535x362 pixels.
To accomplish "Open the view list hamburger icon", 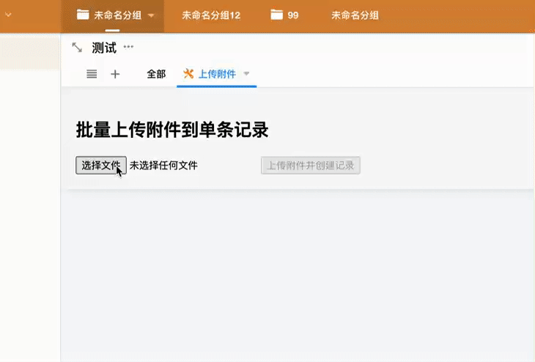I will pos(92,74).
